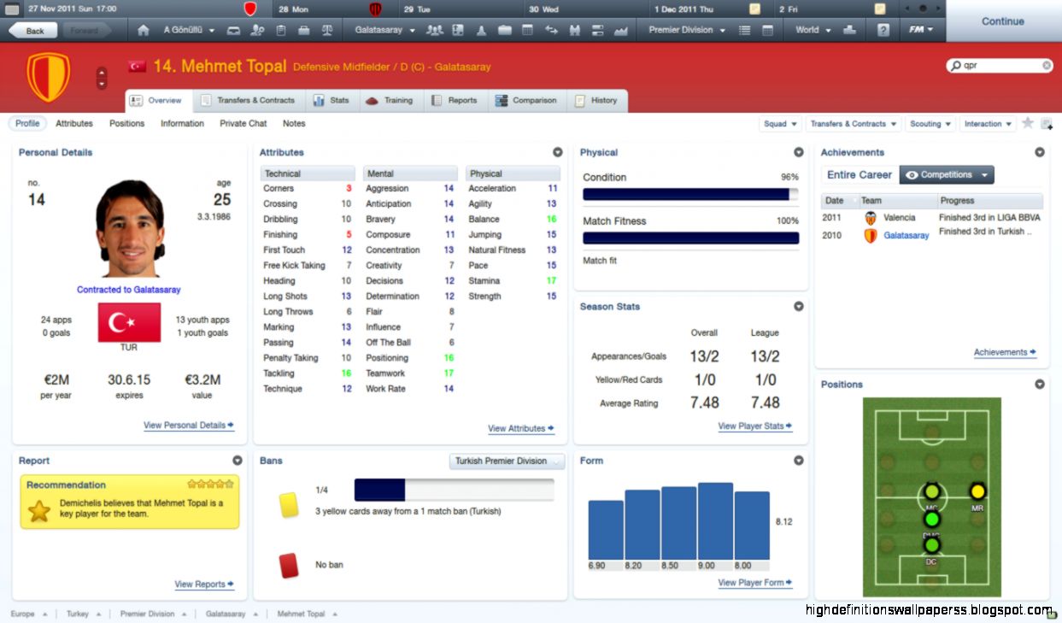Image resolution: width=1062 pixels, height=623 pixels.
Task: Open the Private Chat sub-tab
Action: tap(243, 123)
